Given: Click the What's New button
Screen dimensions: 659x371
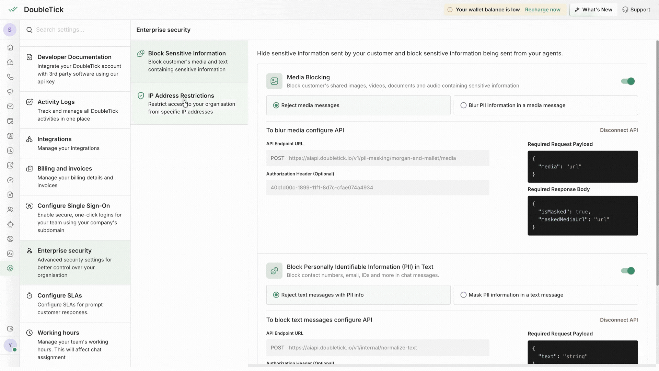Looking at the screenshot, I should tap(593, 10).
